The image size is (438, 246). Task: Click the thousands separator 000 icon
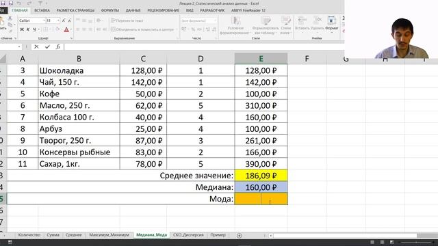[x=199, y=29]
